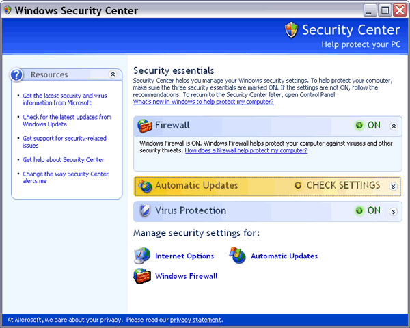Collapse the Resources panel

tap(113, 74)
